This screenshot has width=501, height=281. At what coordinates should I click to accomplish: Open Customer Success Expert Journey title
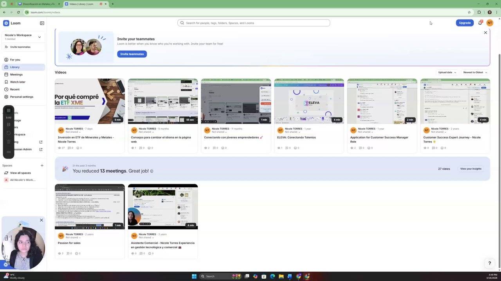[x=452, y=139]
